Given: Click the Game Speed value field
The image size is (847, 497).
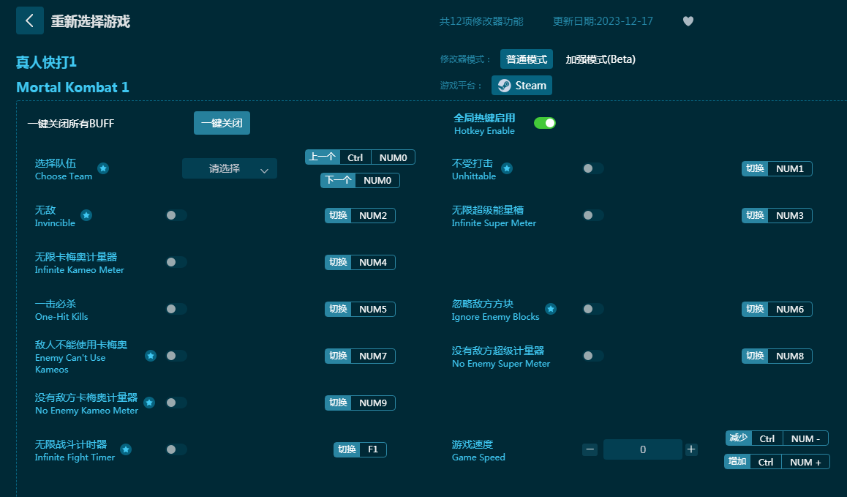Looking at the screenshot, I should (642, 449).
